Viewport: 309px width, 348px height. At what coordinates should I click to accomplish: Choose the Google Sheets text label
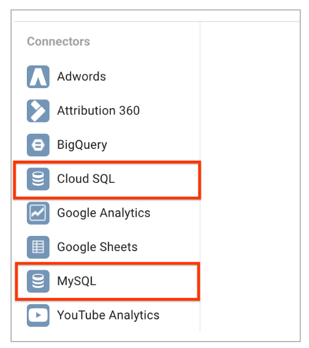[97, 248]
